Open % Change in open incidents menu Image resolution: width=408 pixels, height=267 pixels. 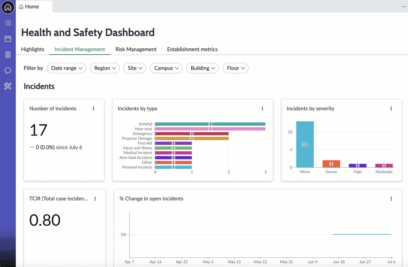point(391,199)
